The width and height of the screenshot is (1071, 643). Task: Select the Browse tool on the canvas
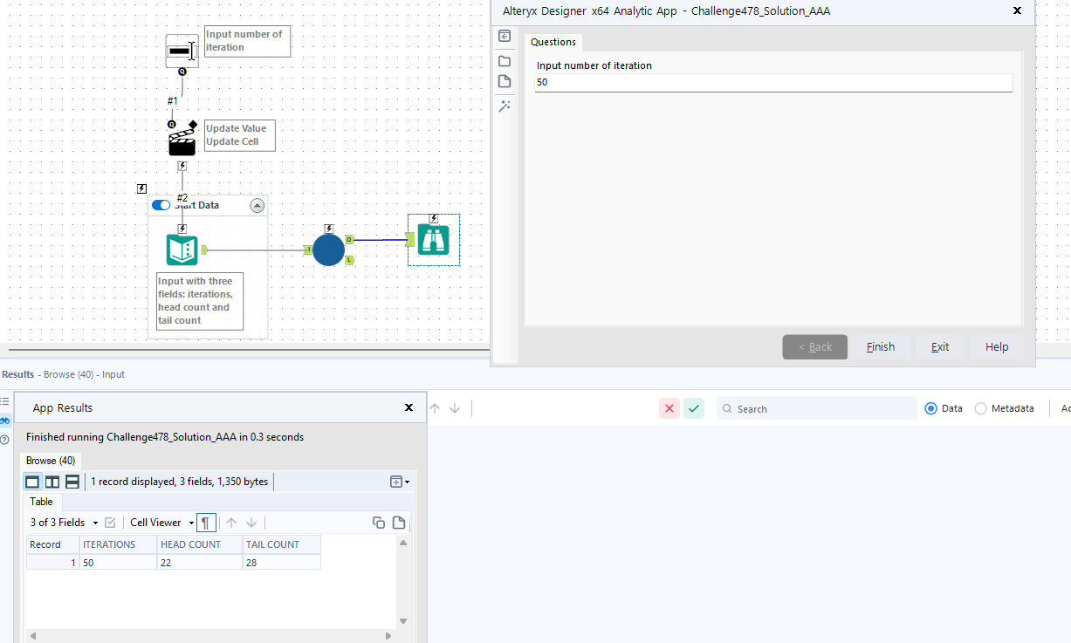point(433,239)
